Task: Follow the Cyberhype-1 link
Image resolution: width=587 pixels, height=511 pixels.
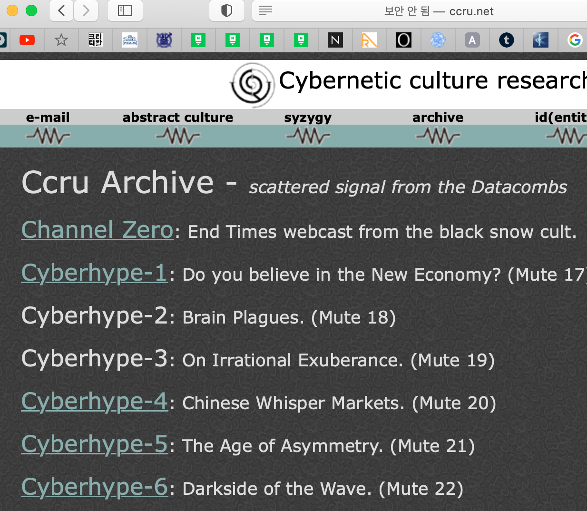Action: [95, 274]
